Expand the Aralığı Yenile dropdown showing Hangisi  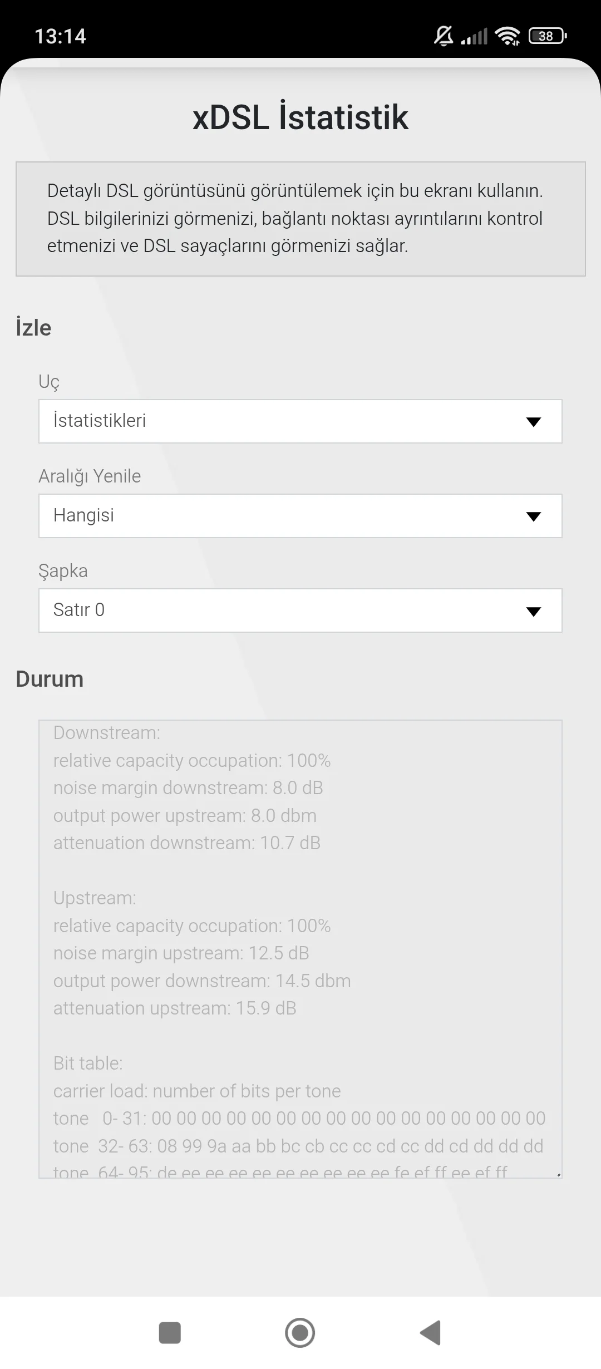tap(300, 516)
